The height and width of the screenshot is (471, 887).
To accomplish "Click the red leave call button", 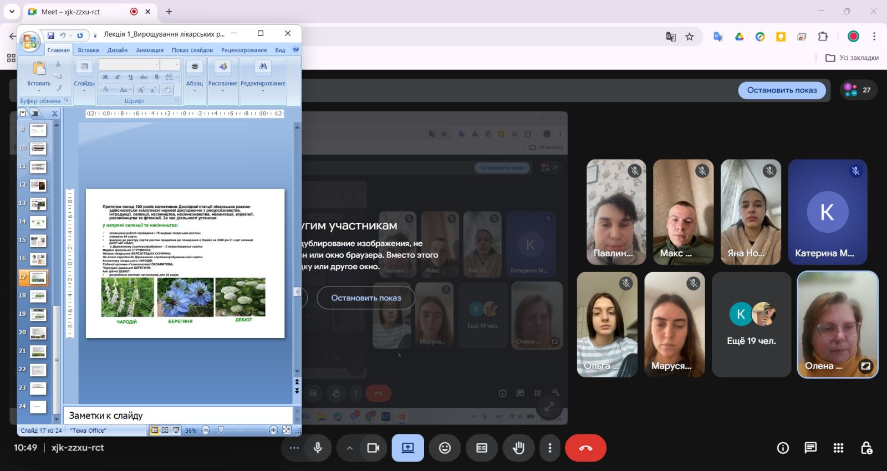I will 585,448.
